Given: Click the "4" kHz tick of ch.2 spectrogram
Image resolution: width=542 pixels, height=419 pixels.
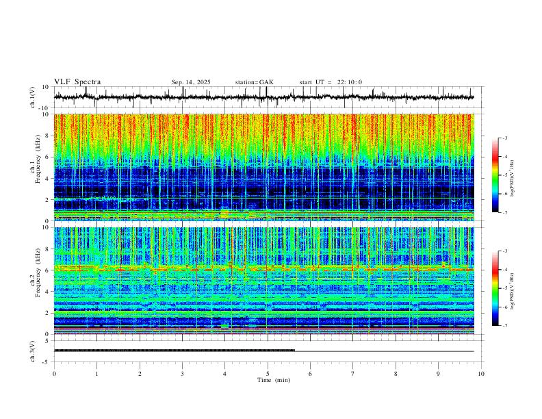Looking at the screenshot, I should coord(48,292).
